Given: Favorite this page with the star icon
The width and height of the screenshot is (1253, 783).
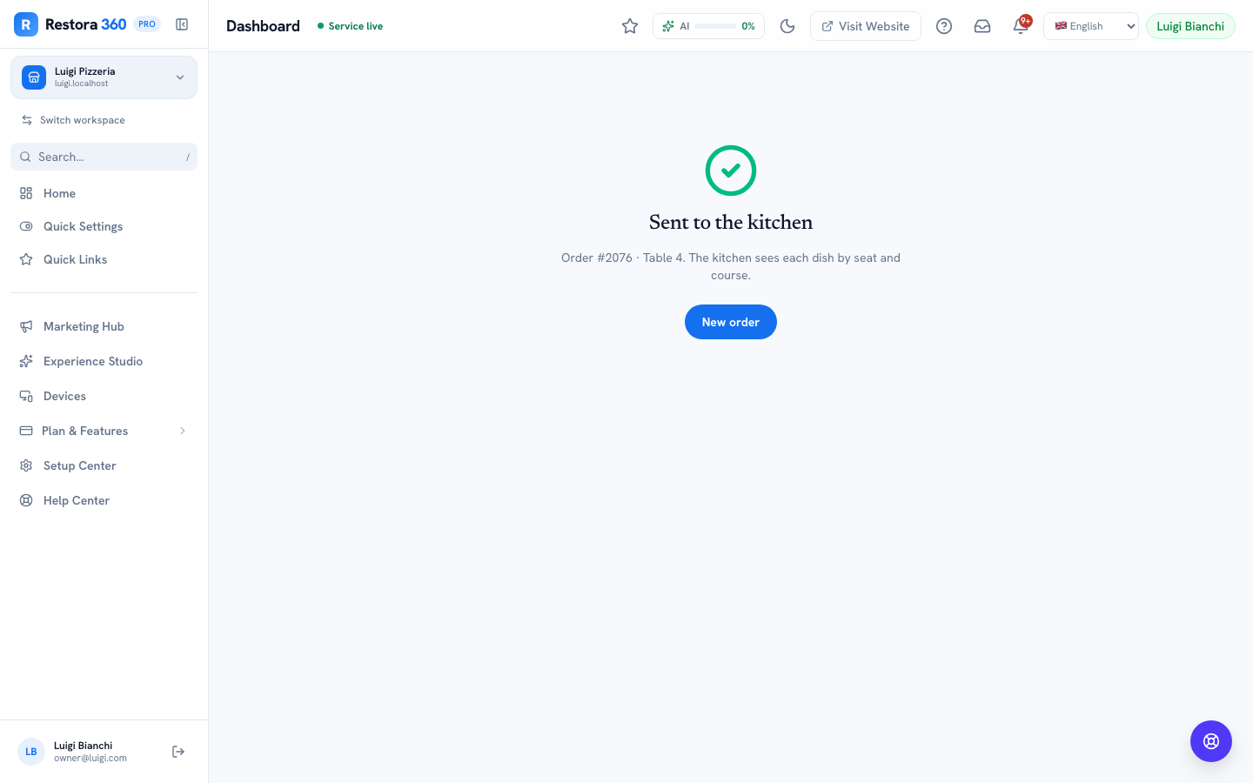Looking at the screenshot, I should pyautogui.click(x=630, y=26).
